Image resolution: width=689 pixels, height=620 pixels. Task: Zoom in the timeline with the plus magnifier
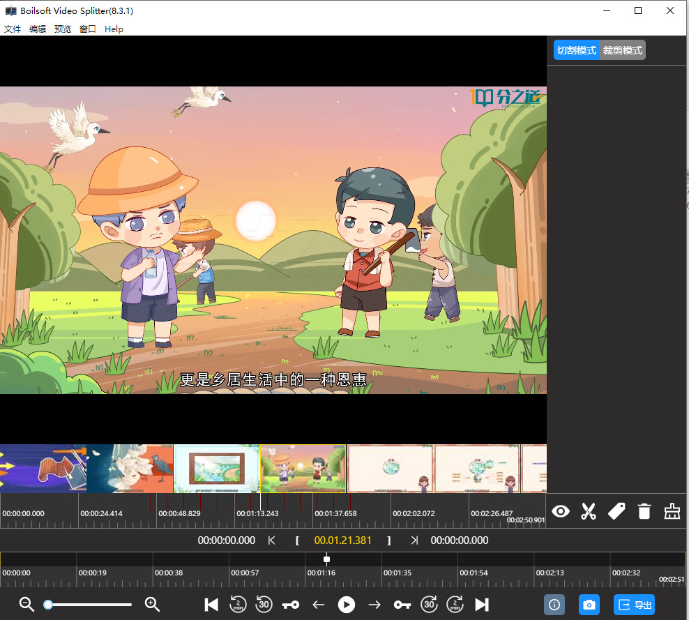coord(152,605)
